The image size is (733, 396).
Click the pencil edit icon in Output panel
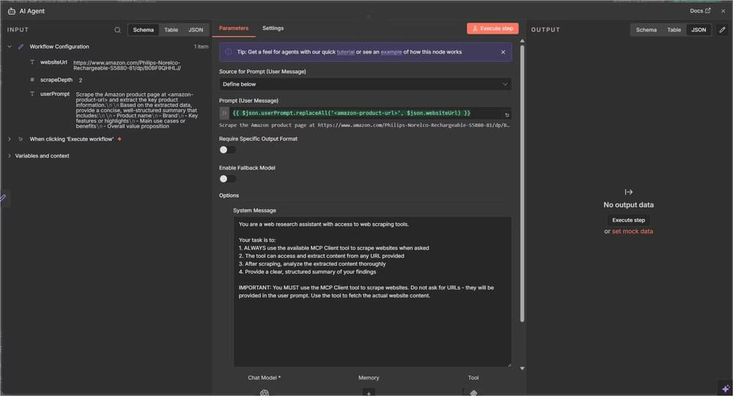tap(722, 30)
